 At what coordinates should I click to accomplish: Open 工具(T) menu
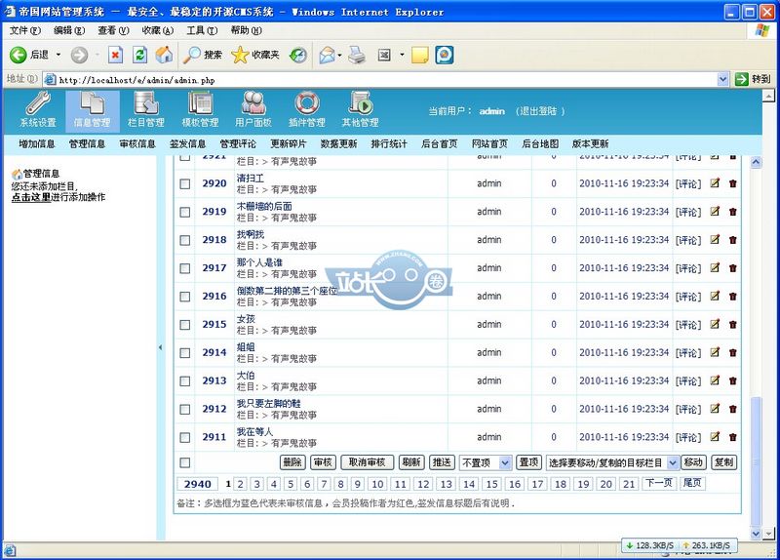click(202, 30)
